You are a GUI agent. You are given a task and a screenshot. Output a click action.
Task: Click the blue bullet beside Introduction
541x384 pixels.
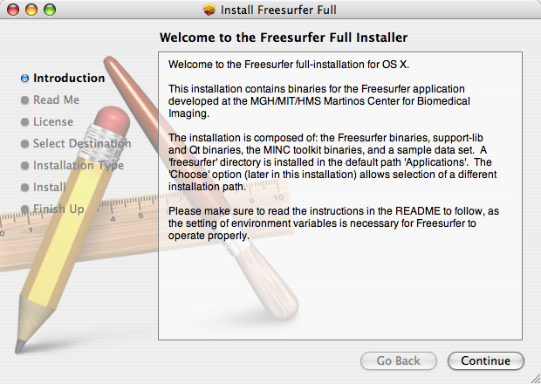(x=24, y=78)
